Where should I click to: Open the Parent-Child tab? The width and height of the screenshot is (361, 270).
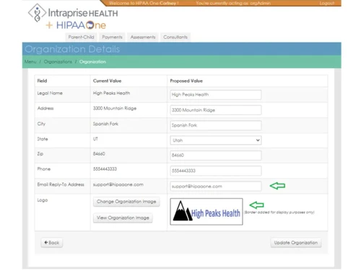coord(81,37)
